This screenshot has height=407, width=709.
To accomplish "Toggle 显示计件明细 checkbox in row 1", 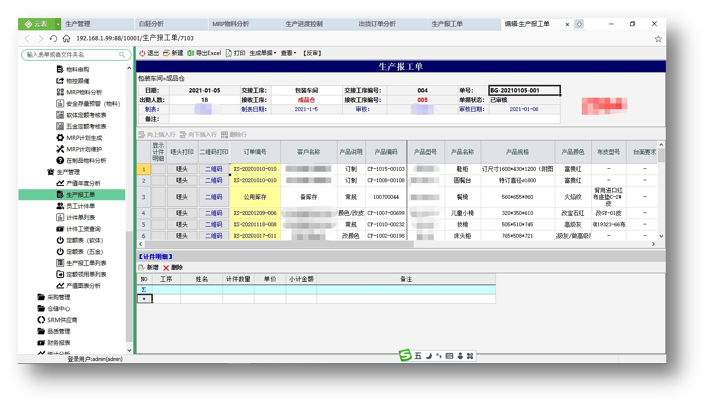I will click(x=159, y=169).
